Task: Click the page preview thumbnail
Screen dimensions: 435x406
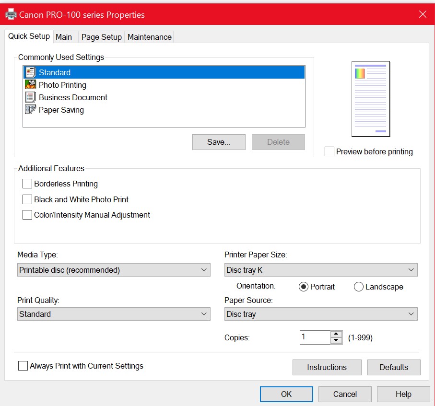Action: pyautogui.click(x=370, y=99)
